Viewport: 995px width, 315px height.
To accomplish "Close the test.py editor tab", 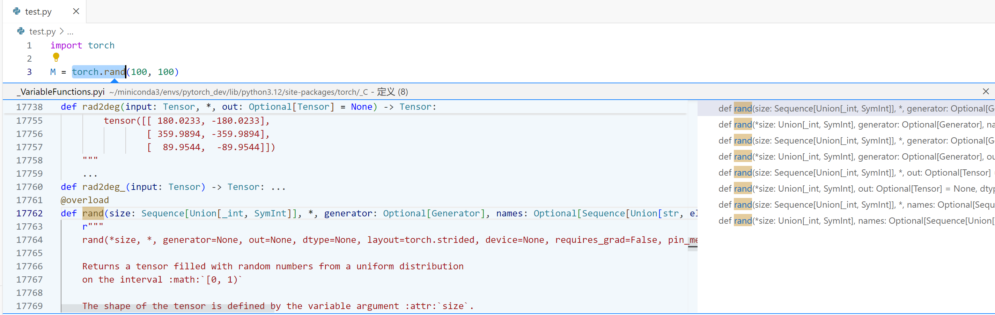I will tap(76, 11).
